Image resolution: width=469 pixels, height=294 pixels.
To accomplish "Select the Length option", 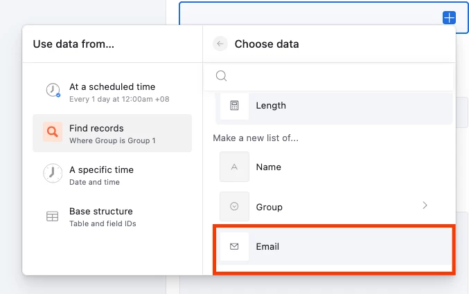I will [334, 107].
